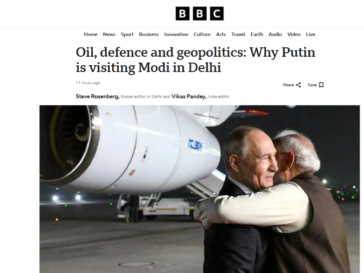Open author Vikas Pandey's byline

pos(189,96)
